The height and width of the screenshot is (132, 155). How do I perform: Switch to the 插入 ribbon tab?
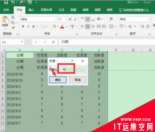tap(31, 10)
